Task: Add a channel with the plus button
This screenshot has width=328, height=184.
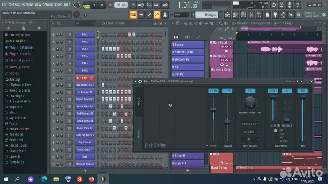Action: coord(85,171)
